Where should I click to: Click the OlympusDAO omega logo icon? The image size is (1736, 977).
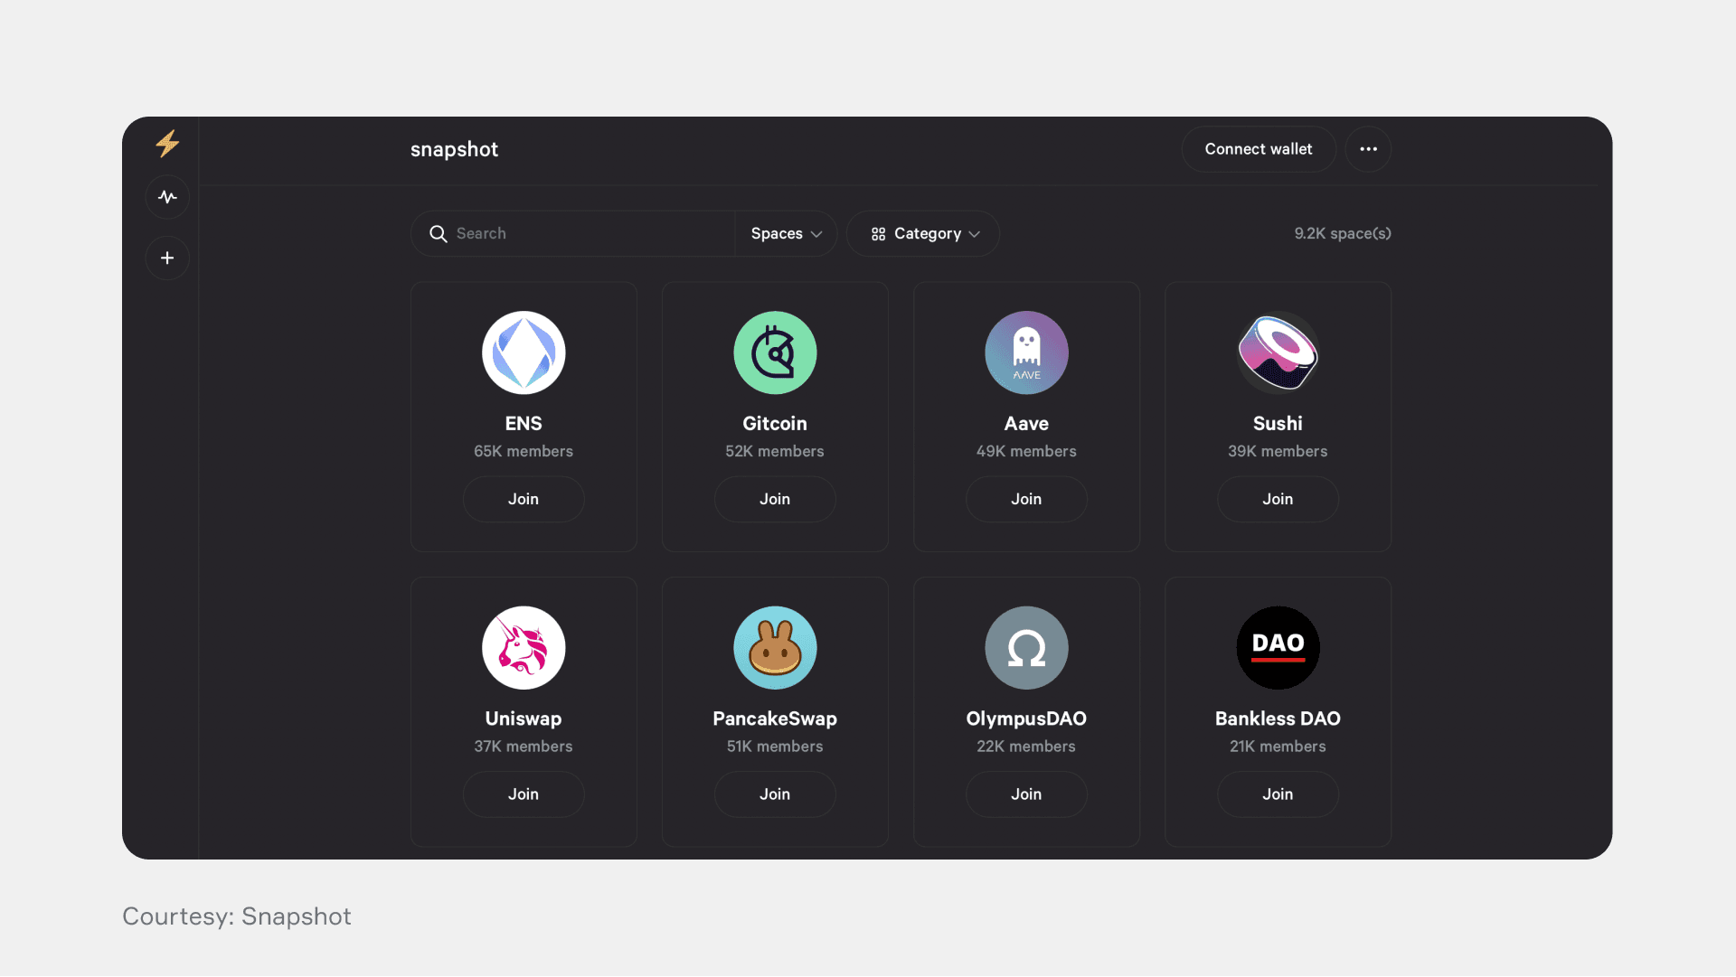(x=1025, y=647)
